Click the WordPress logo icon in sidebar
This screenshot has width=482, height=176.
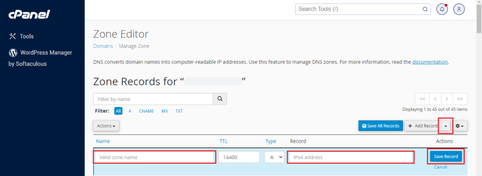click(13, 53)
